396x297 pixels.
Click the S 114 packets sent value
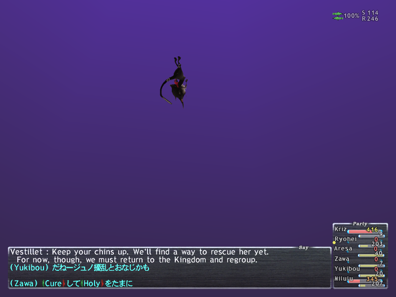click(x=370, y=13)
